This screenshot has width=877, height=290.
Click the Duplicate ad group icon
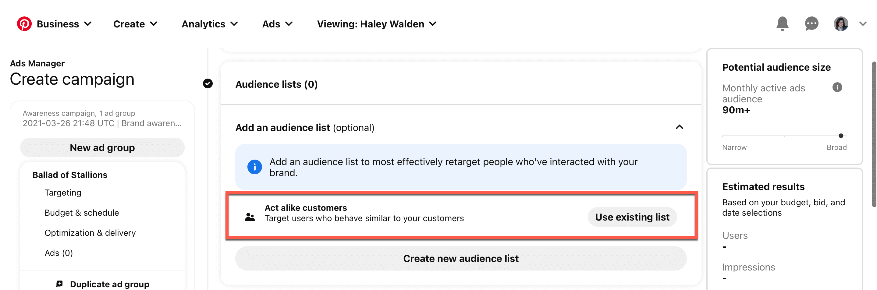(59, 284)
